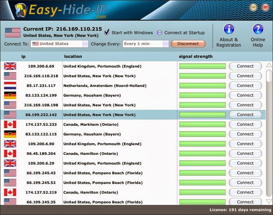Select IP address 83.133.122.115
Image resolution: width=273 pixels, height=215 pixels.
point(41,134)
